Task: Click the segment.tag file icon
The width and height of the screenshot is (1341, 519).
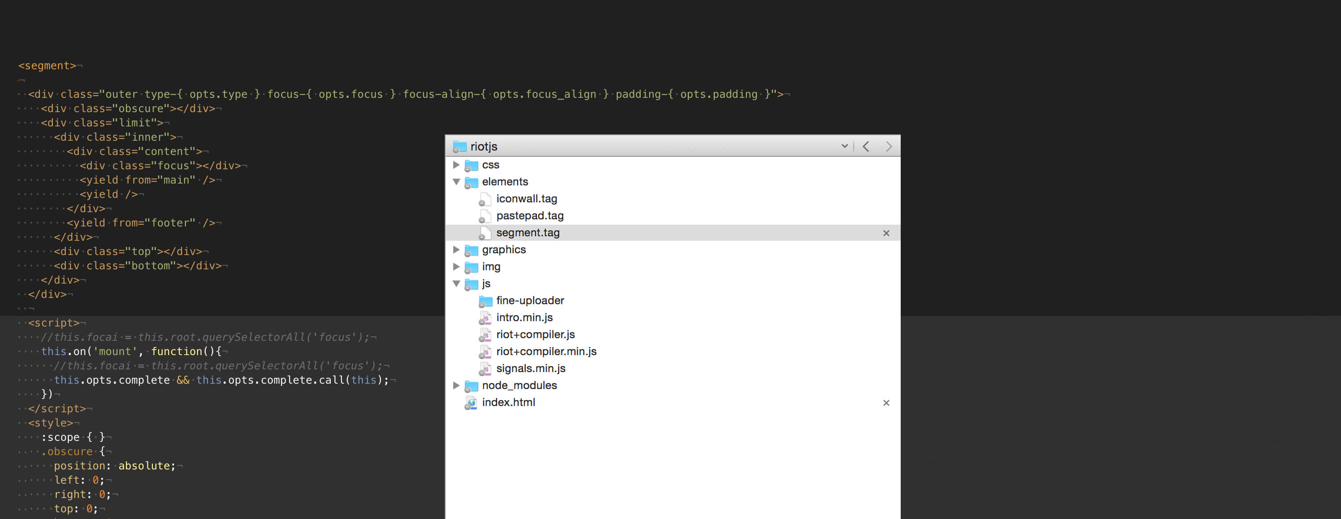Action: pyautogui.click(x=485, y=234)
